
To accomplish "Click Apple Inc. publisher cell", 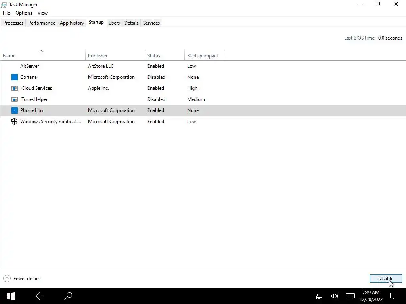I will click(98, 88).
